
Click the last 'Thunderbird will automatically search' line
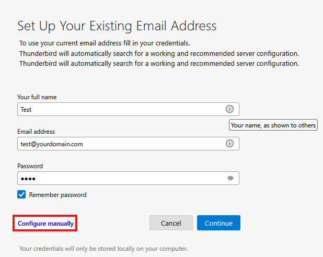click(x=159, y=63)
